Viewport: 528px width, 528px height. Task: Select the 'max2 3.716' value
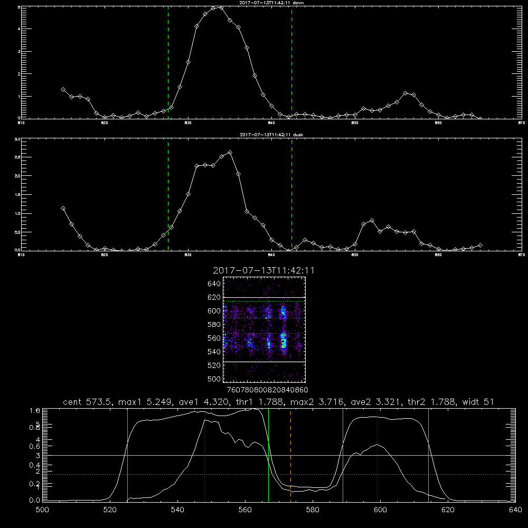(x=317, y=402)
